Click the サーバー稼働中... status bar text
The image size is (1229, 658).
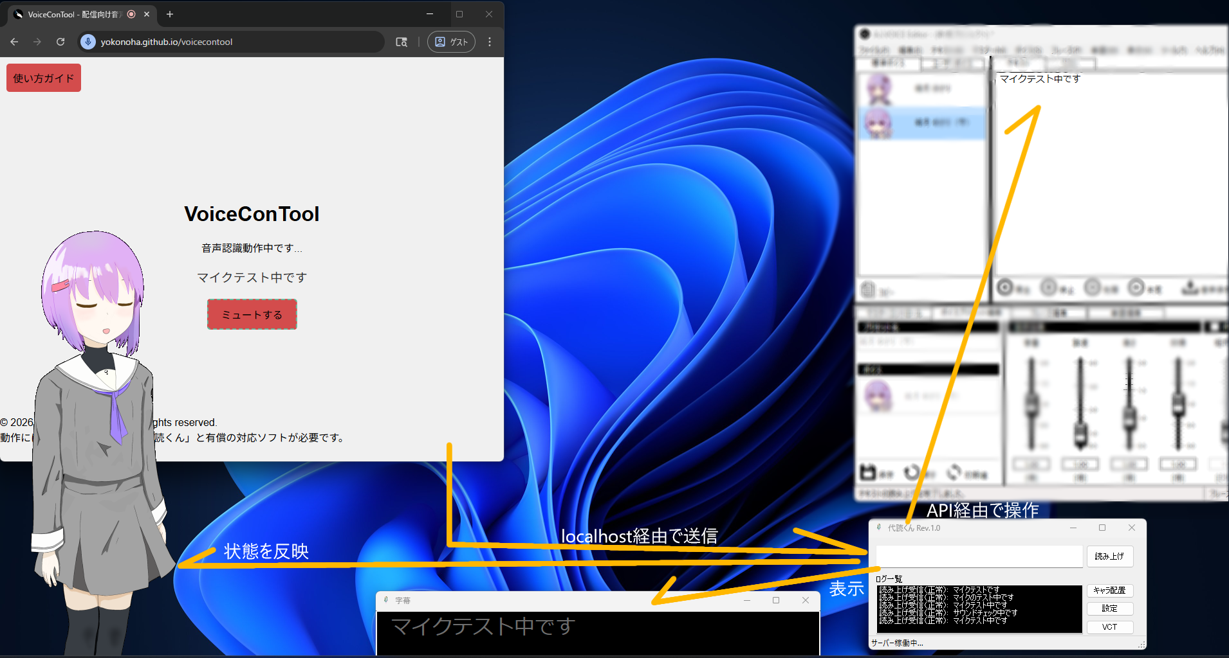(897, 643)
